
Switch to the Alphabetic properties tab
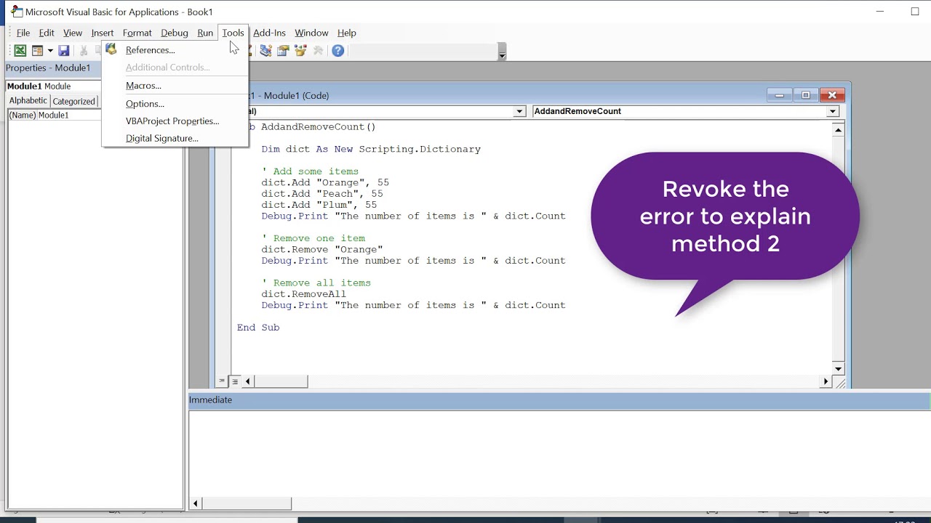click(x=28, y=101)
